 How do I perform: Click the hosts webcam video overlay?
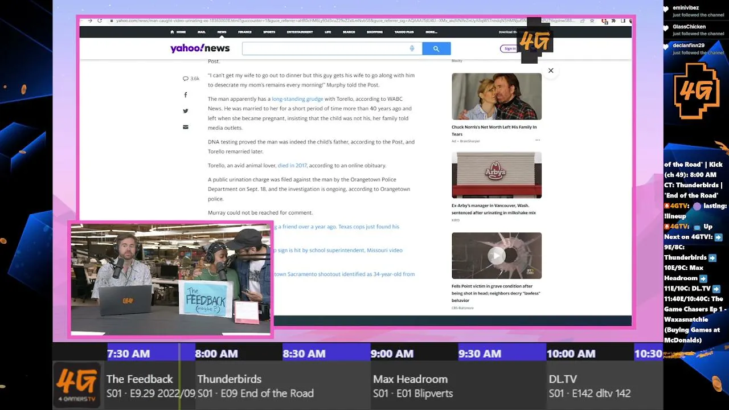(170, 279)
